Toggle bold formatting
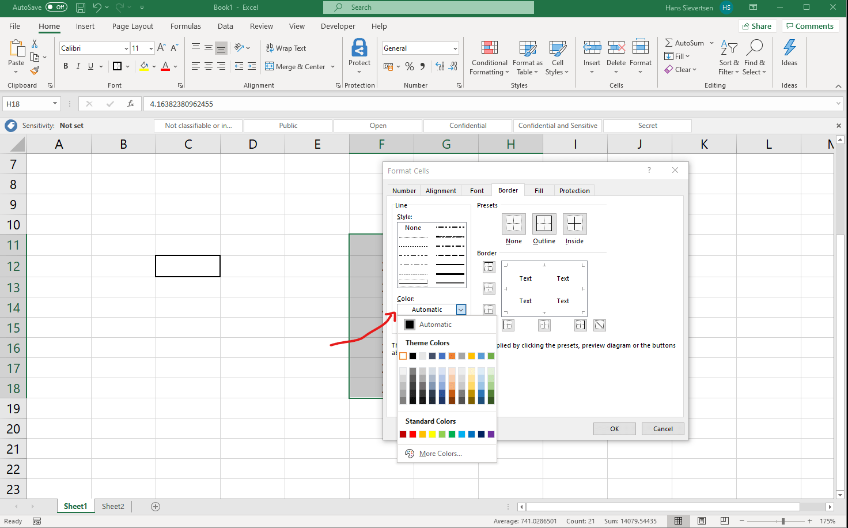 coord(65,66)
